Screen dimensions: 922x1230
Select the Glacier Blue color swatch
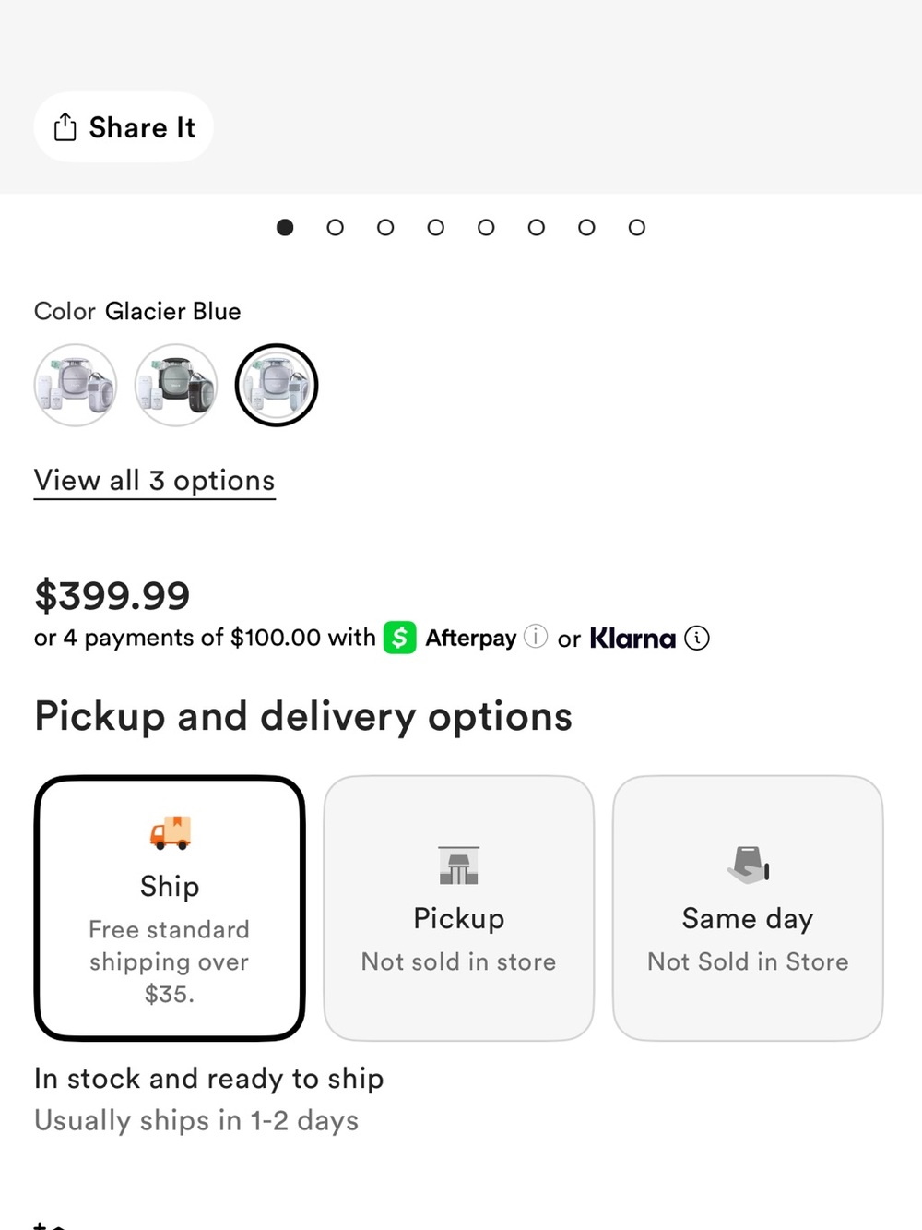(x=277, y=385)
